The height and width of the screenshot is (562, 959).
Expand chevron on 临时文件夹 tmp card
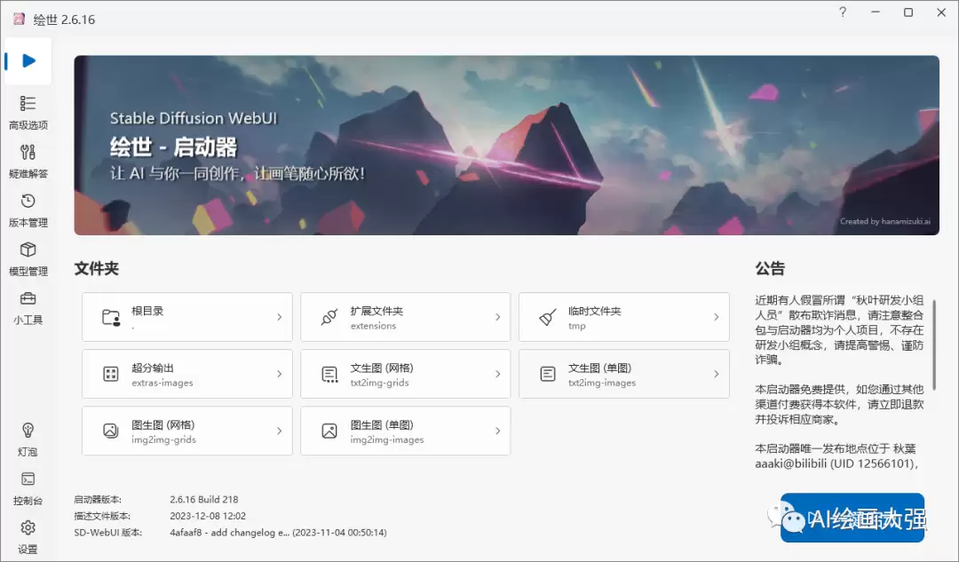(716, 317)
